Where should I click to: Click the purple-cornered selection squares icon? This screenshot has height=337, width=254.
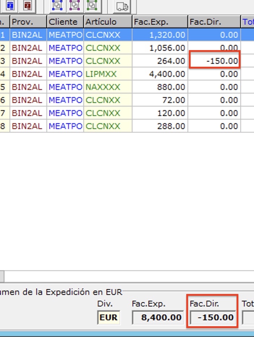[x=75, y=5]
